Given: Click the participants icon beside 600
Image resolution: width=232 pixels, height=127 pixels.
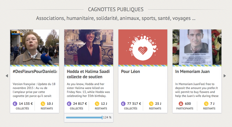Looking at the screenshot, I should click(x=181, y=104).
